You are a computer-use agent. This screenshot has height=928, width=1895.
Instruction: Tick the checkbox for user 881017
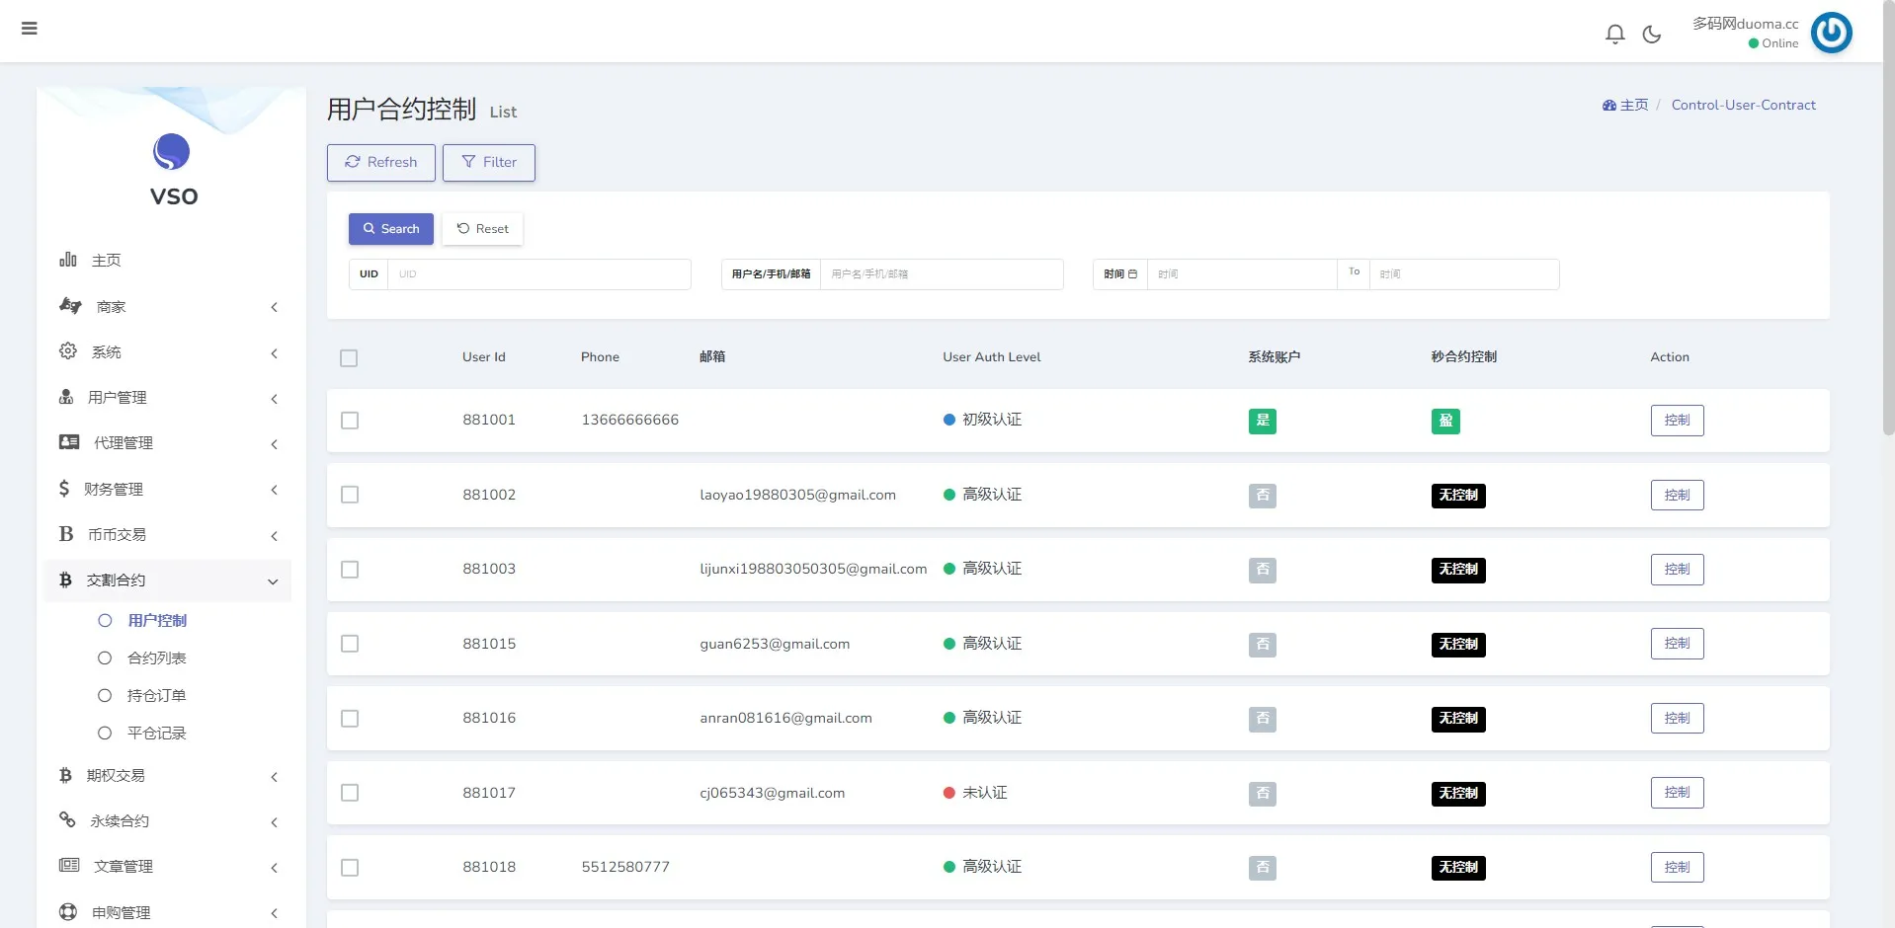350,793
